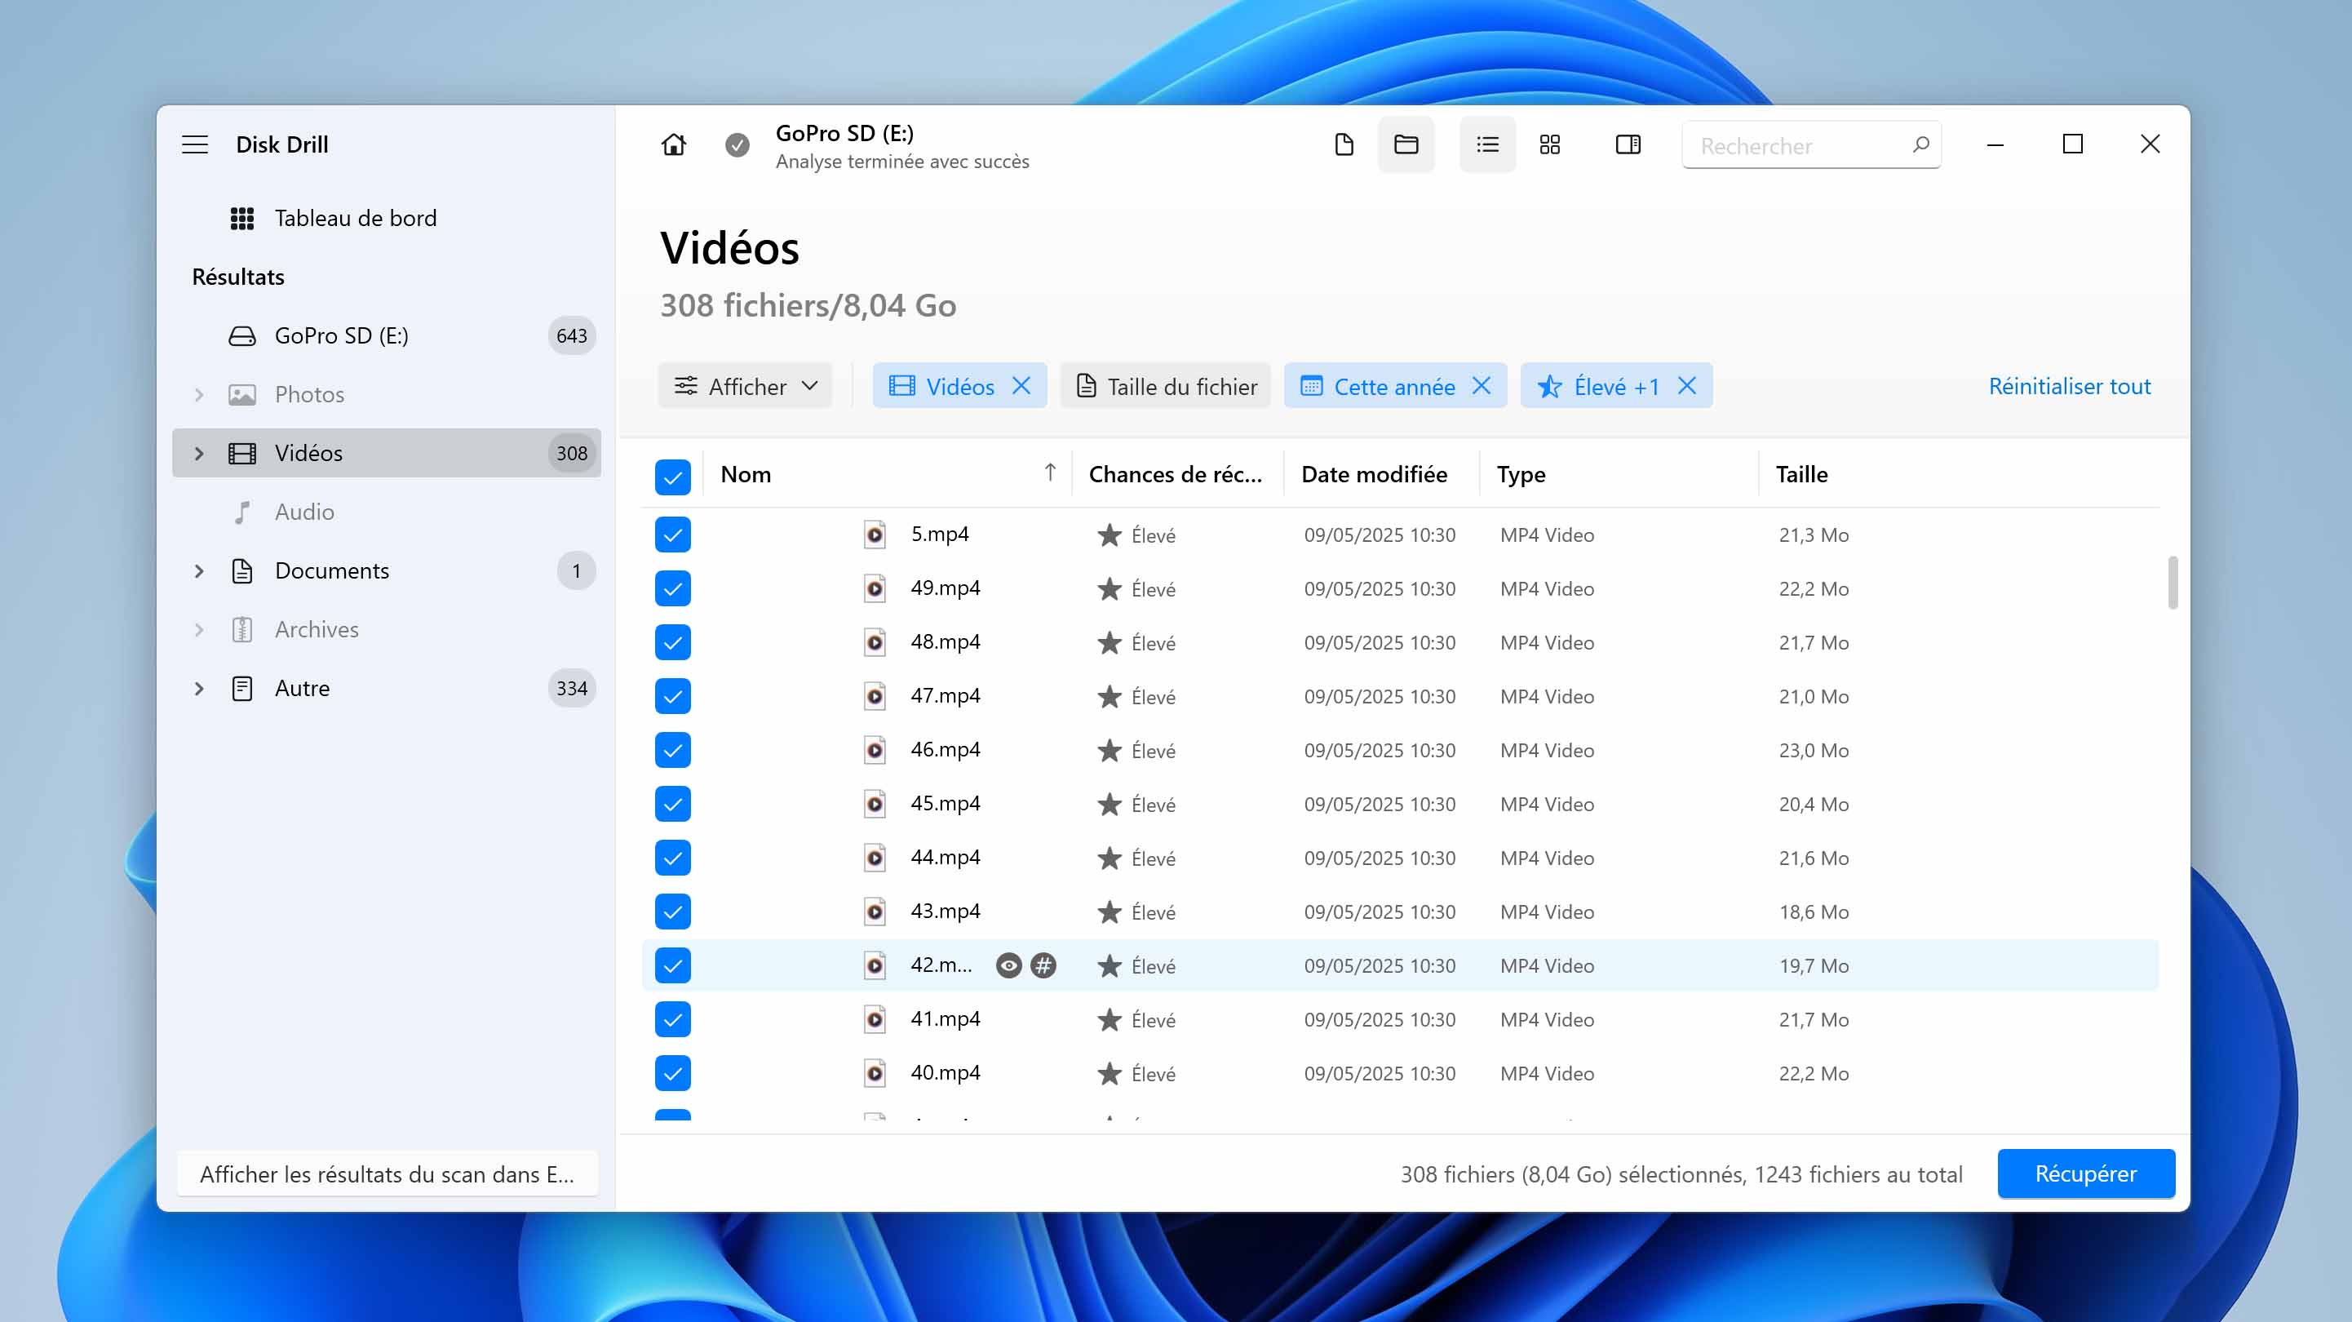
Task: Click the file icon of 5.mp4
Action: (875, 535)
